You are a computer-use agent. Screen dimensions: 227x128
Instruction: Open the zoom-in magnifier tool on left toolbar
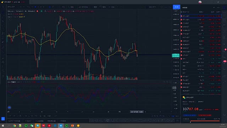point(3,52)
